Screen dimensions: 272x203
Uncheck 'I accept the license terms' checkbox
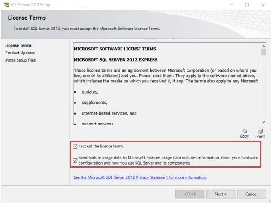[75, 146]
